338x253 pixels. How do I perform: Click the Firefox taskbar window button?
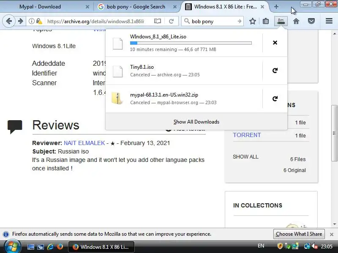click(101, 247)
